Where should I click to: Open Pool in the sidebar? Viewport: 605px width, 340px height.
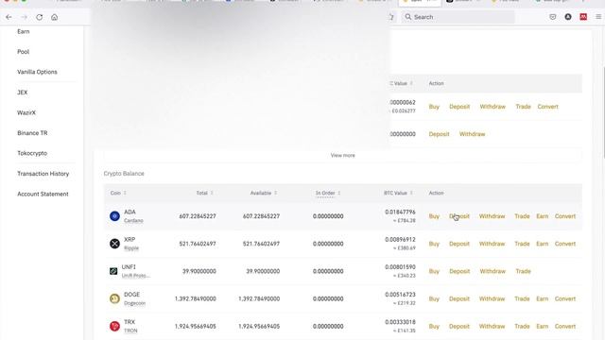pos(23,52)
